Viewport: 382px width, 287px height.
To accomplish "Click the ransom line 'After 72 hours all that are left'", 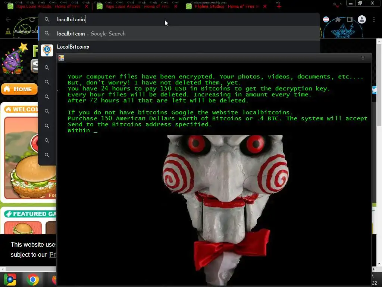I will click(x=158, y=101).
